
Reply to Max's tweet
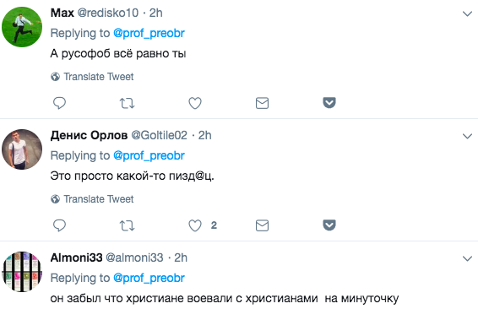(x=59, y=103)
